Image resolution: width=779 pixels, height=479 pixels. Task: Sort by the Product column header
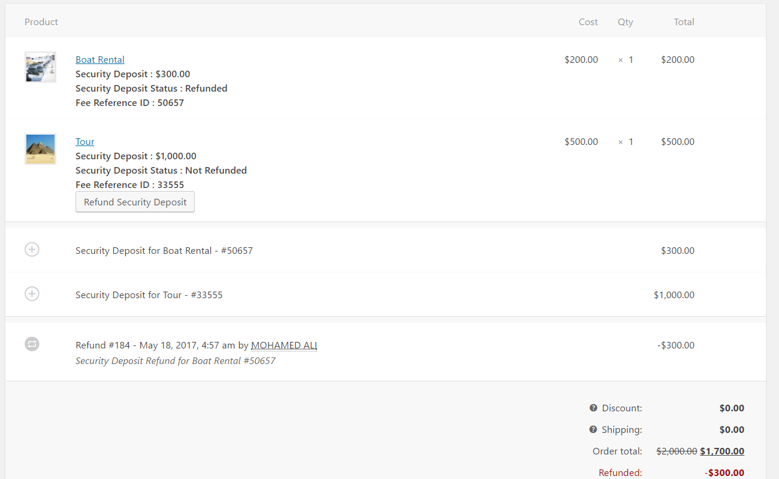[41, 22]
